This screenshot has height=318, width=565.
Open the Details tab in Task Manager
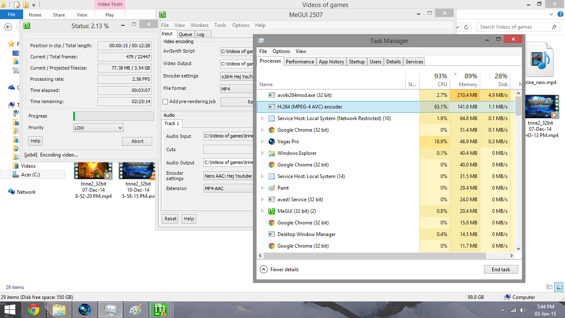393,62
